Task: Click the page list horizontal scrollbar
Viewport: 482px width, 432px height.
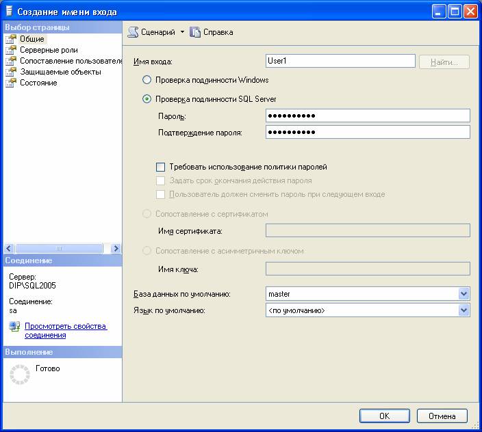Action: pyautogui.click(x=62, y=249)
